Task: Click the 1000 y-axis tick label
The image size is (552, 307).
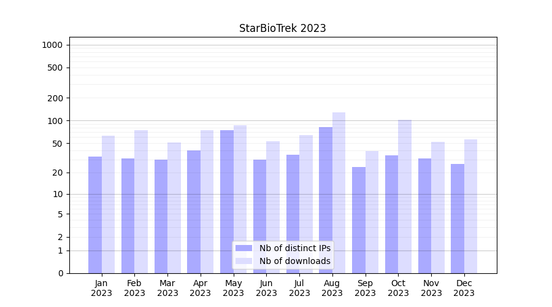Action: [x=52, y=45]
